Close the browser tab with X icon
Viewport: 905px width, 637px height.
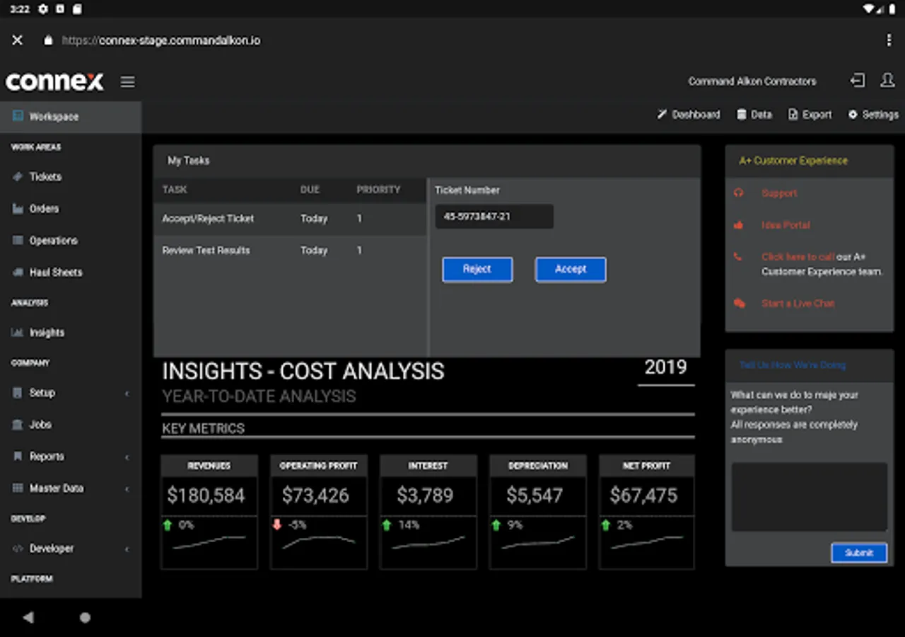coord(18,40)
